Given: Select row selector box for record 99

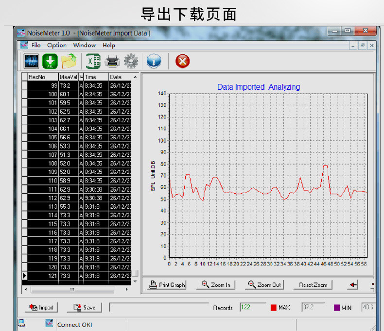Looking at the screenshot, I should pos(24,85).
